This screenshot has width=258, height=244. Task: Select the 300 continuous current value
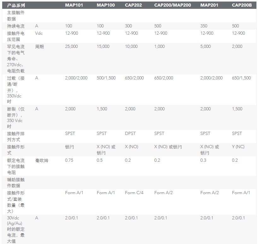(129, 26)
